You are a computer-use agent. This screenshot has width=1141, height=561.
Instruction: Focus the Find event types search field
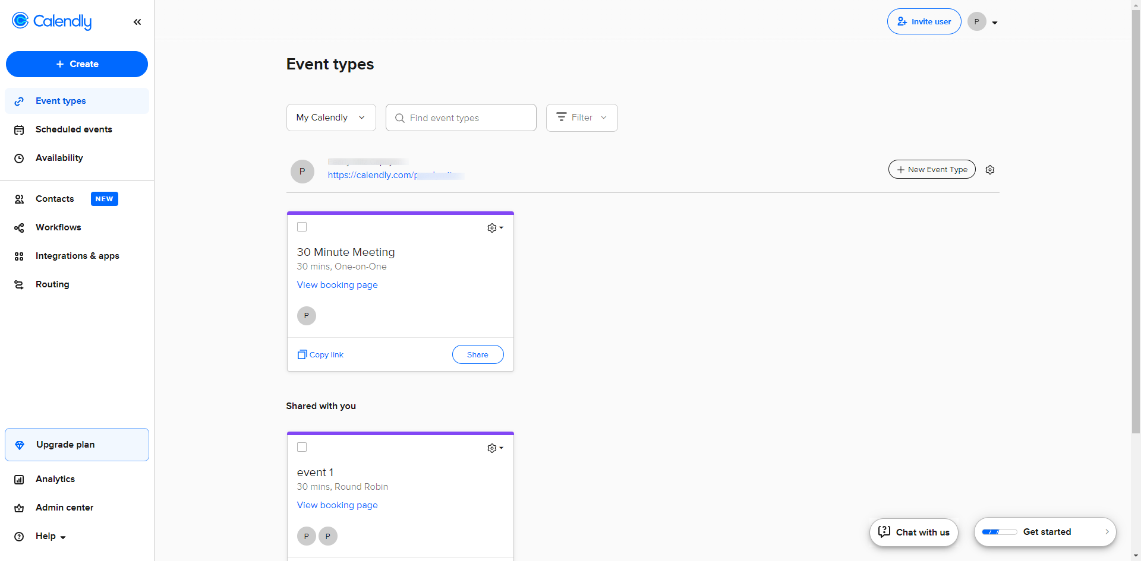click(x=461, y=118)
